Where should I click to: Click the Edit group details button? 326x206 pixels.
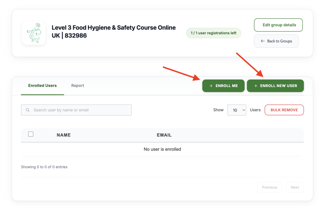(x=278, y=25)
